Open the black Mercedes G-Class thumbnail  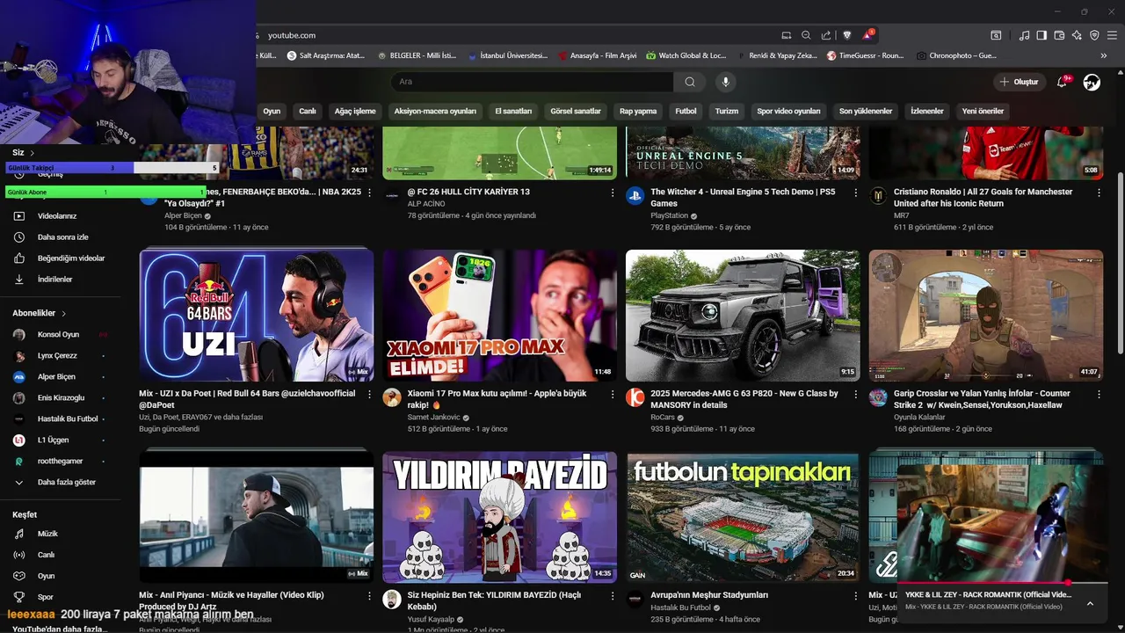tap(743, 316)
